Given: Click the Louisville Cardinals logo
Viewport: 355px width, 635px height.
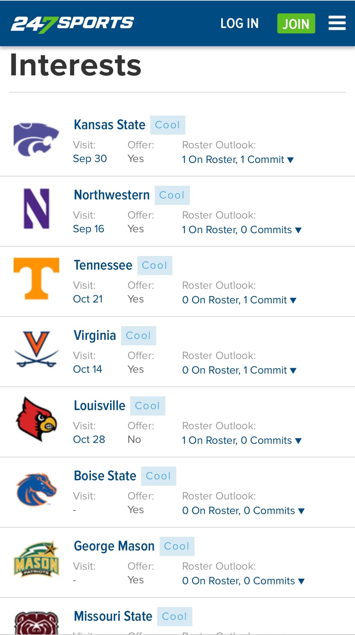Looking at the screenshot, I should click(x=36, y=419).
